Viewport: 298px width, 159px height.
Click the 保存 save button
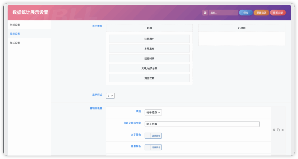click(x=246, y=13)
